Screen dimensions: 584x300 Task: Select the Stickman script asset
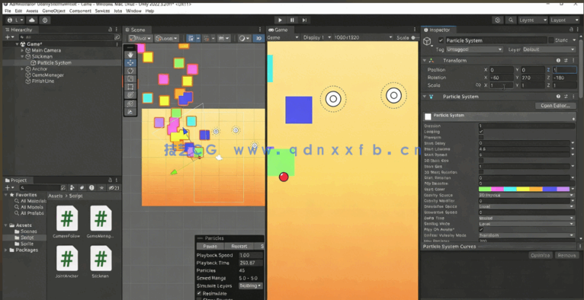101,262
